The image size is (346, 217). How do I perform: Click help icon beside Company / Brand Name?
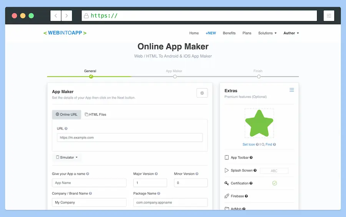click(x=90, y=194)
